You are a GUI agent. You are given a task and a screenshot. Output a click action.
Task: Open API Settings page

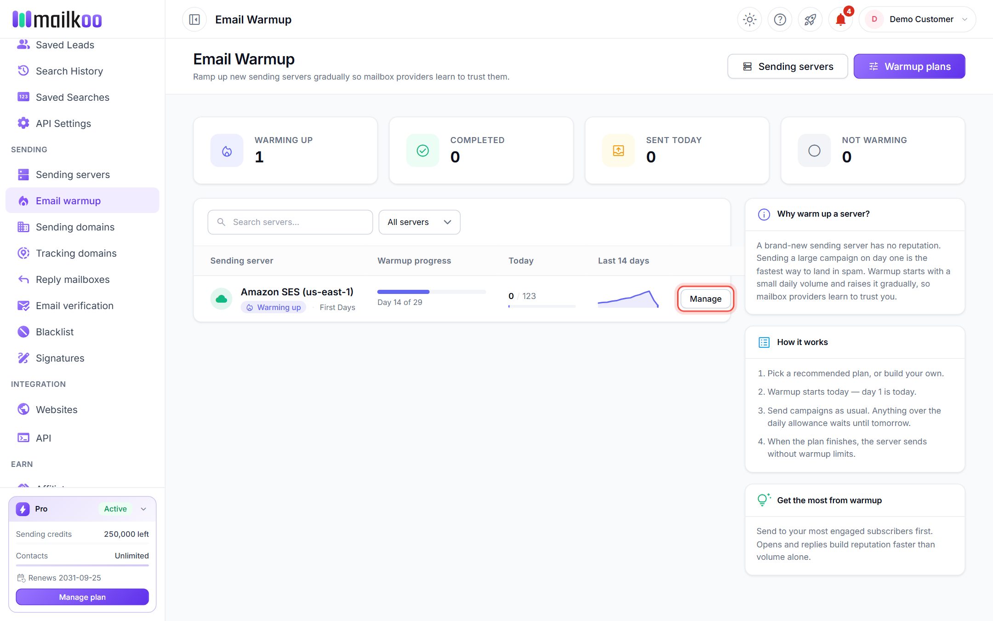point(83,123)
